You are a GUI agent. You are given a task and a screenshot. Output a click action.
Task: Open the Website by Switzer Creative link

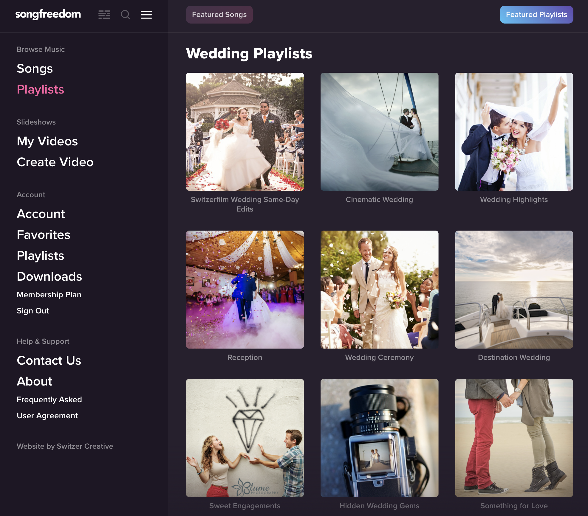point(65,446)
